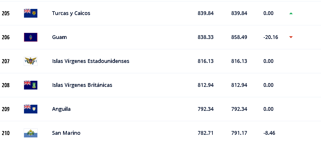Open Islas Vírgenes Estadounidenses team page

[x=91, y=61]
